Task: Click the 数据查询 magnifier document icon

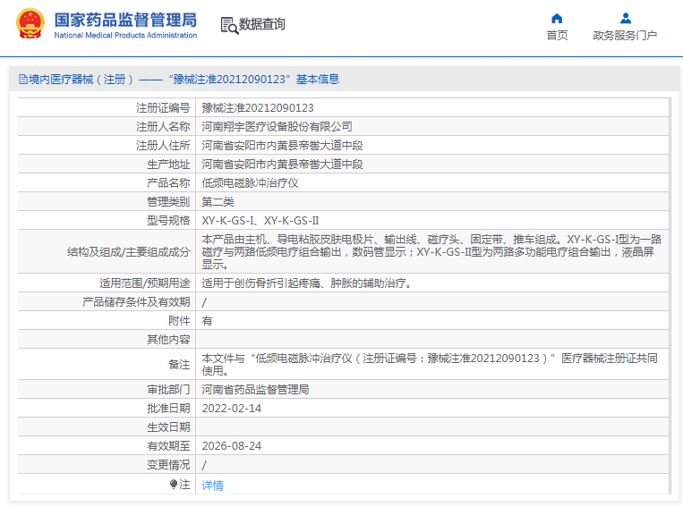Action: pos(228,25)
